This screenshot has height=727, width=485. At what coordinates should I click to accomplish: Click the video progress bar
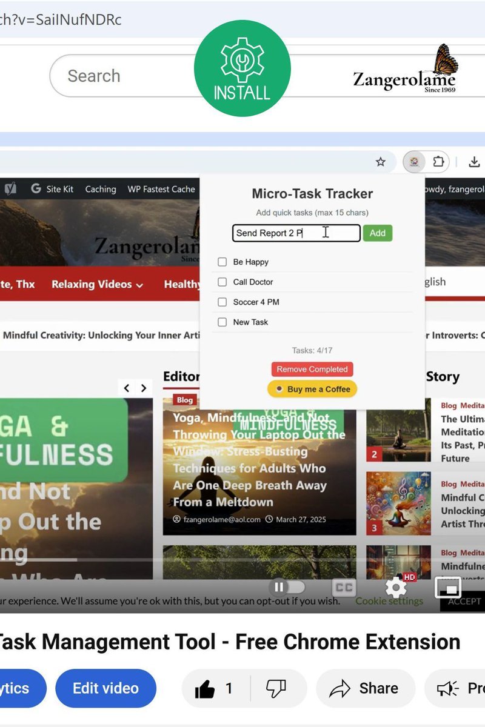click(242, 560)
